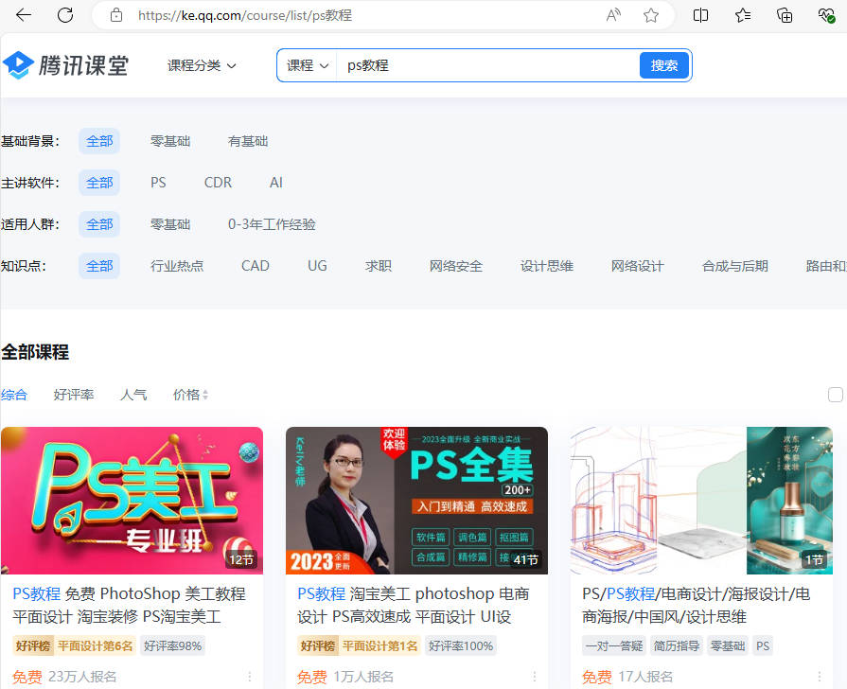Click 一对一答疑 tag
The width and height of the screenshot is (847, 689).
pyautogui.click(x=614, y=645)
